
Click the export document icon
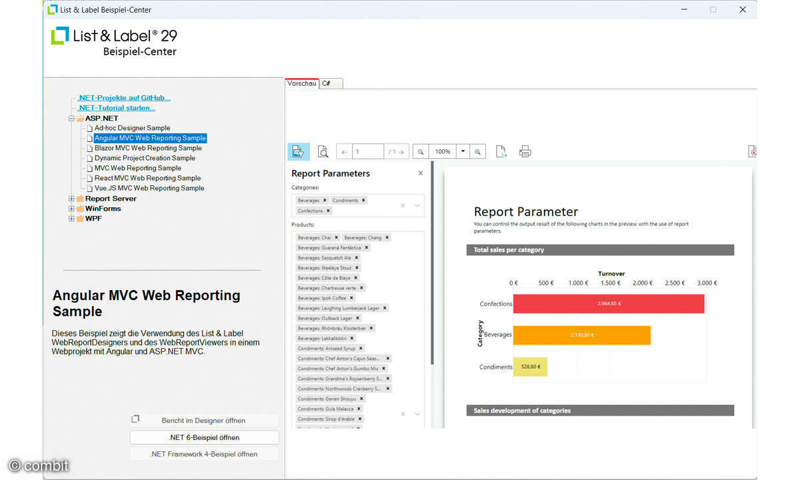point(501,151)
